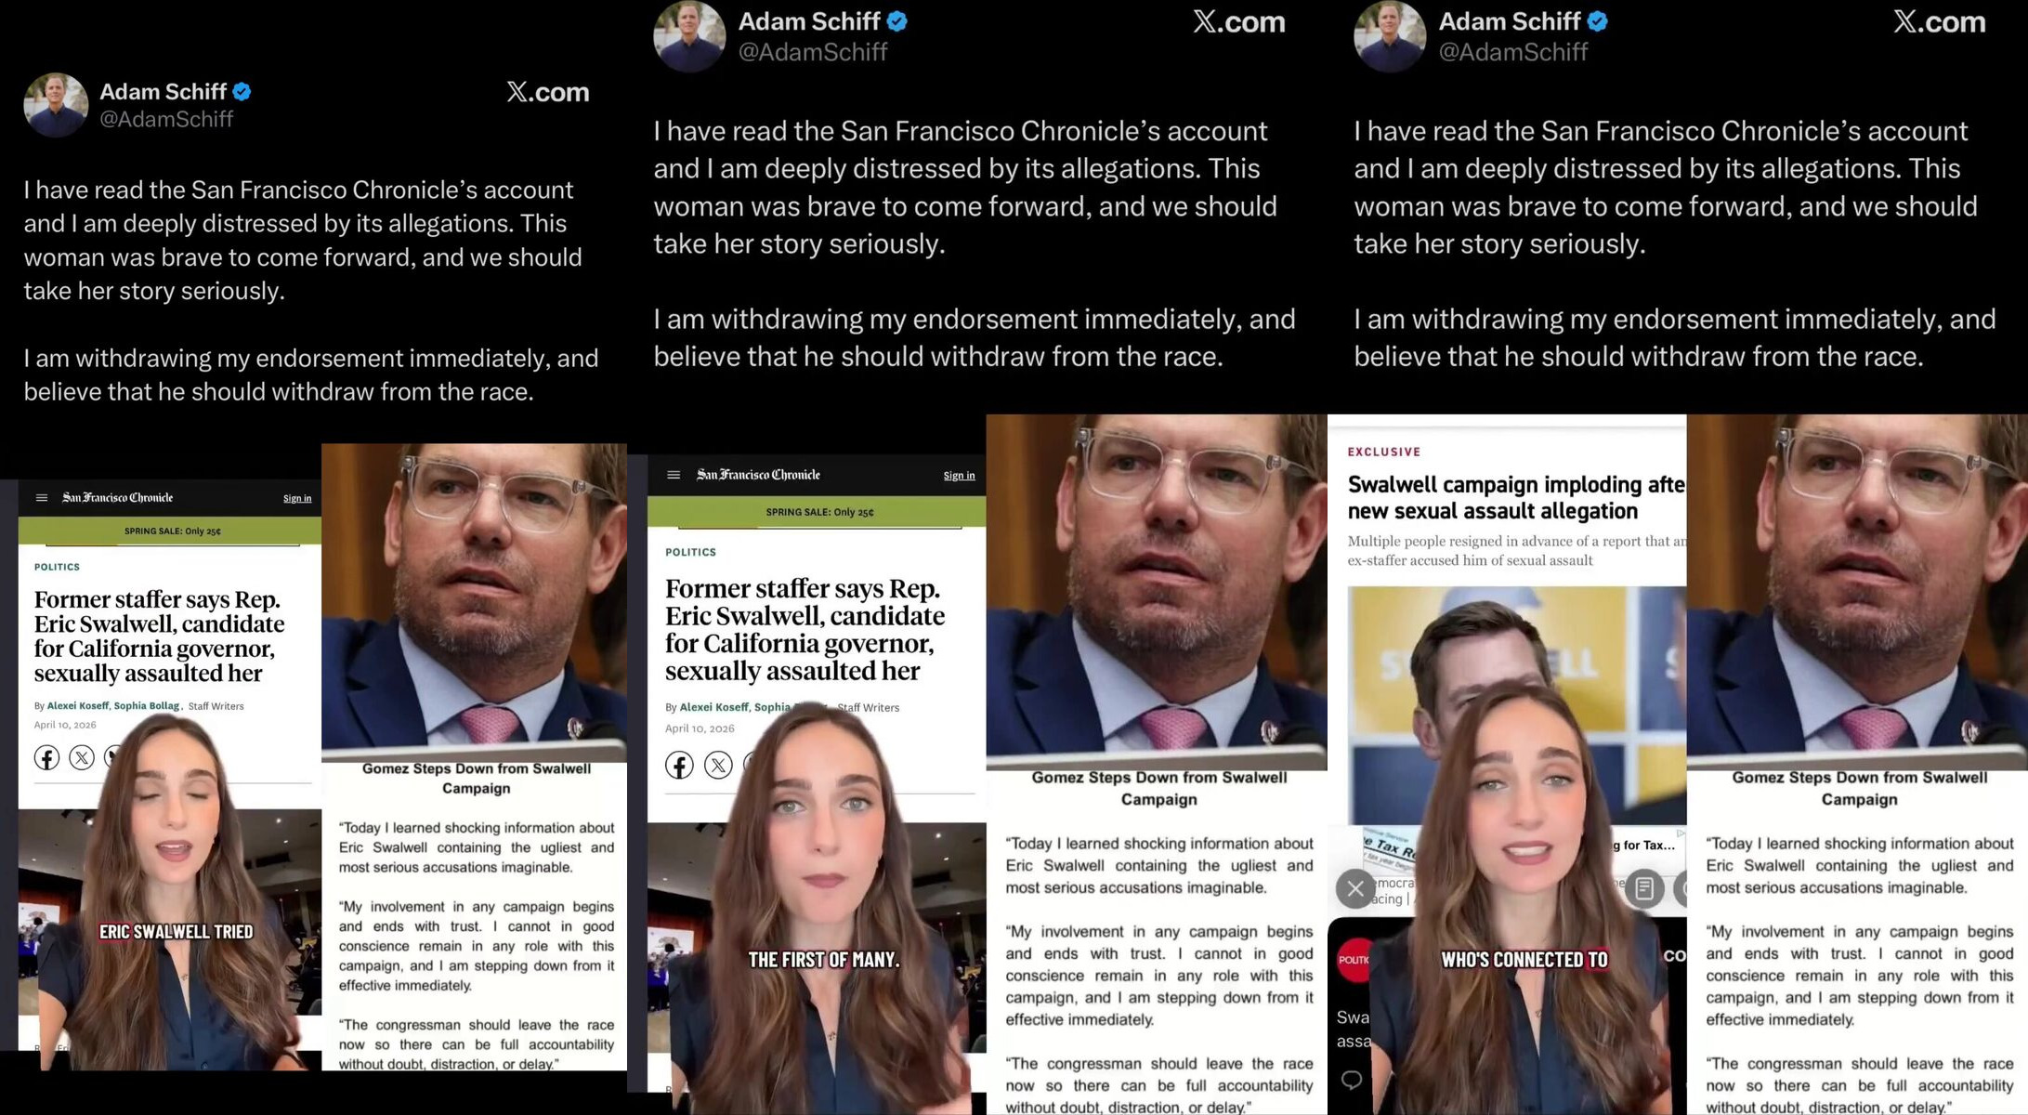Open author link 'Alexei Koseff' in the 'ERIC SWALWELL TRIED' frame
Viewport: 2028px width, 1115px height.
(78, 706)
